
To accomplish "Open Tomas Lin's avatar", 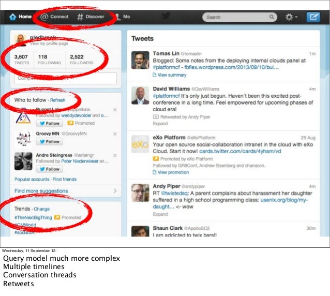I will pyautogui.click(x=140, y=60).
